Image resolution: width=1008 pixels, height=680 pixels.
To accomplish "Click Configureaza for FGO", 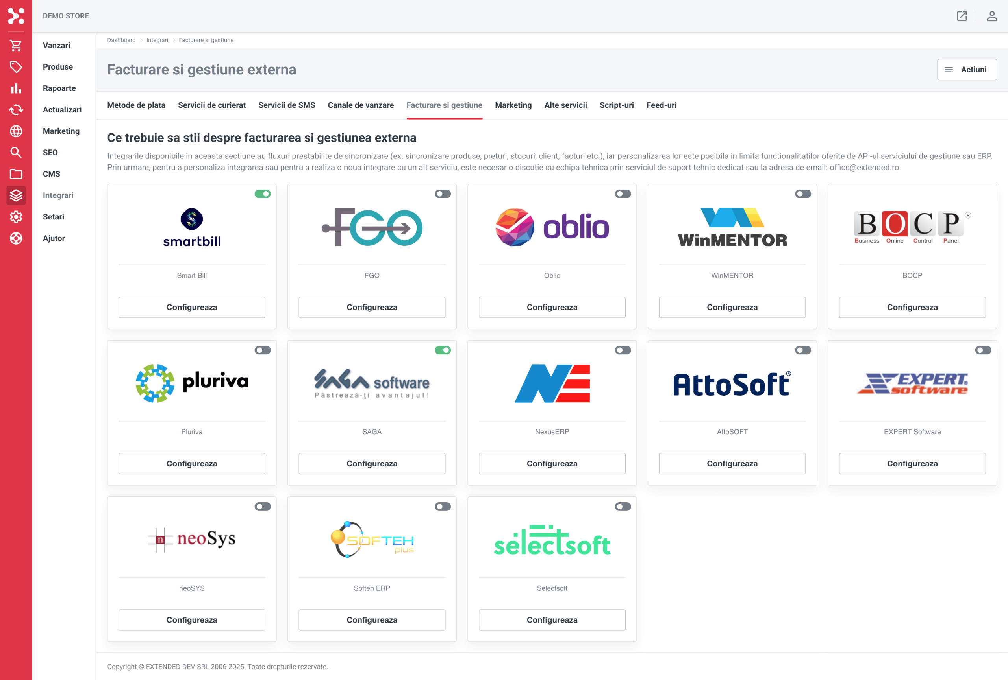I will (372, 307).
